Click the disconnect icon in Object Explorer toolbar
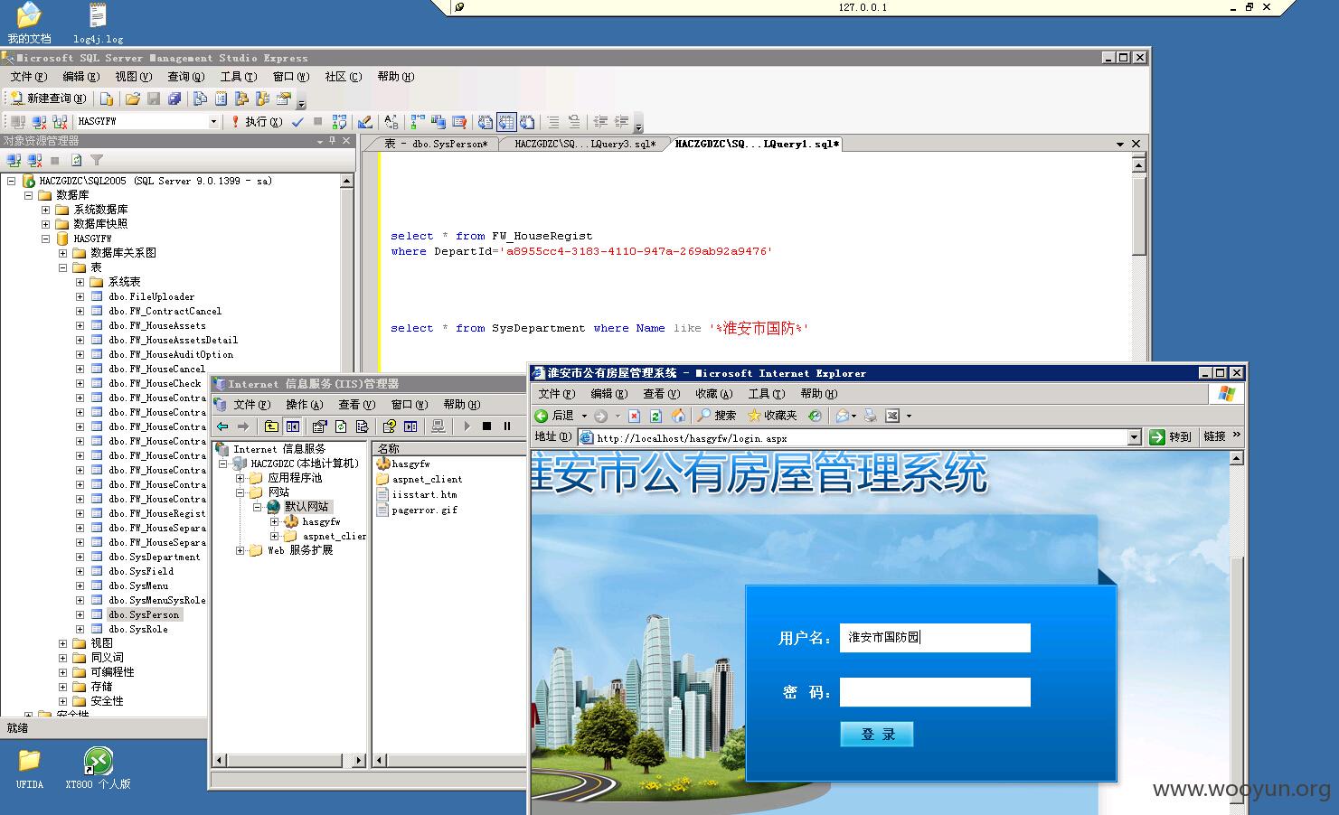Viewport: 1339px width, 815px height. (34, 160)
